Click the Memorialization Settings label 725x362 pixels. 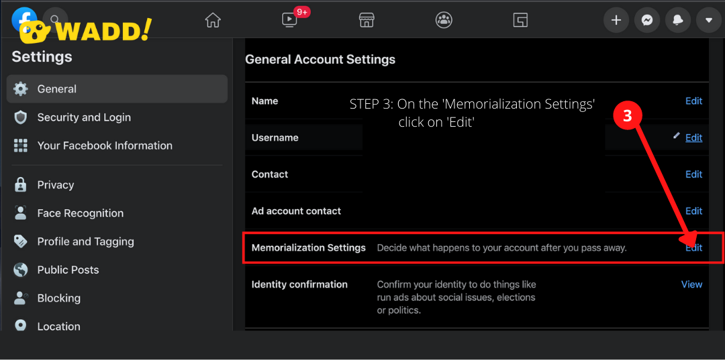308,248
